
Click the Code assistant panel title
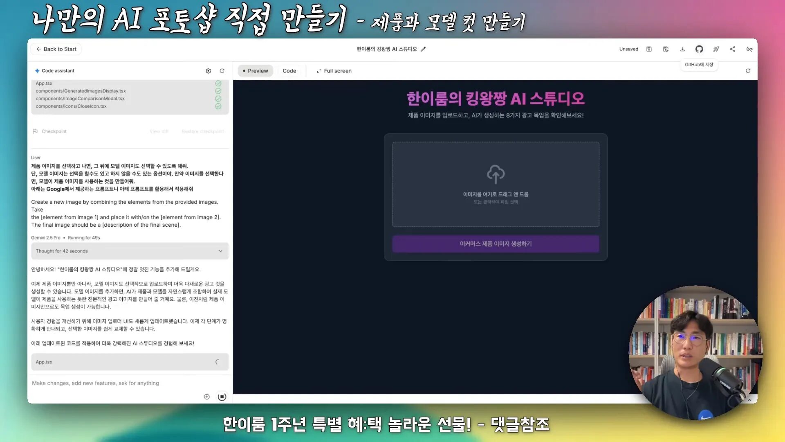(58, 71)
